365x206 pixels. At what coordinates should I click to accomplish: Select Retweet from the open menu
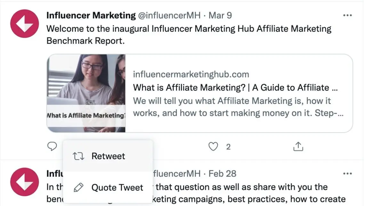coord(108,156)
